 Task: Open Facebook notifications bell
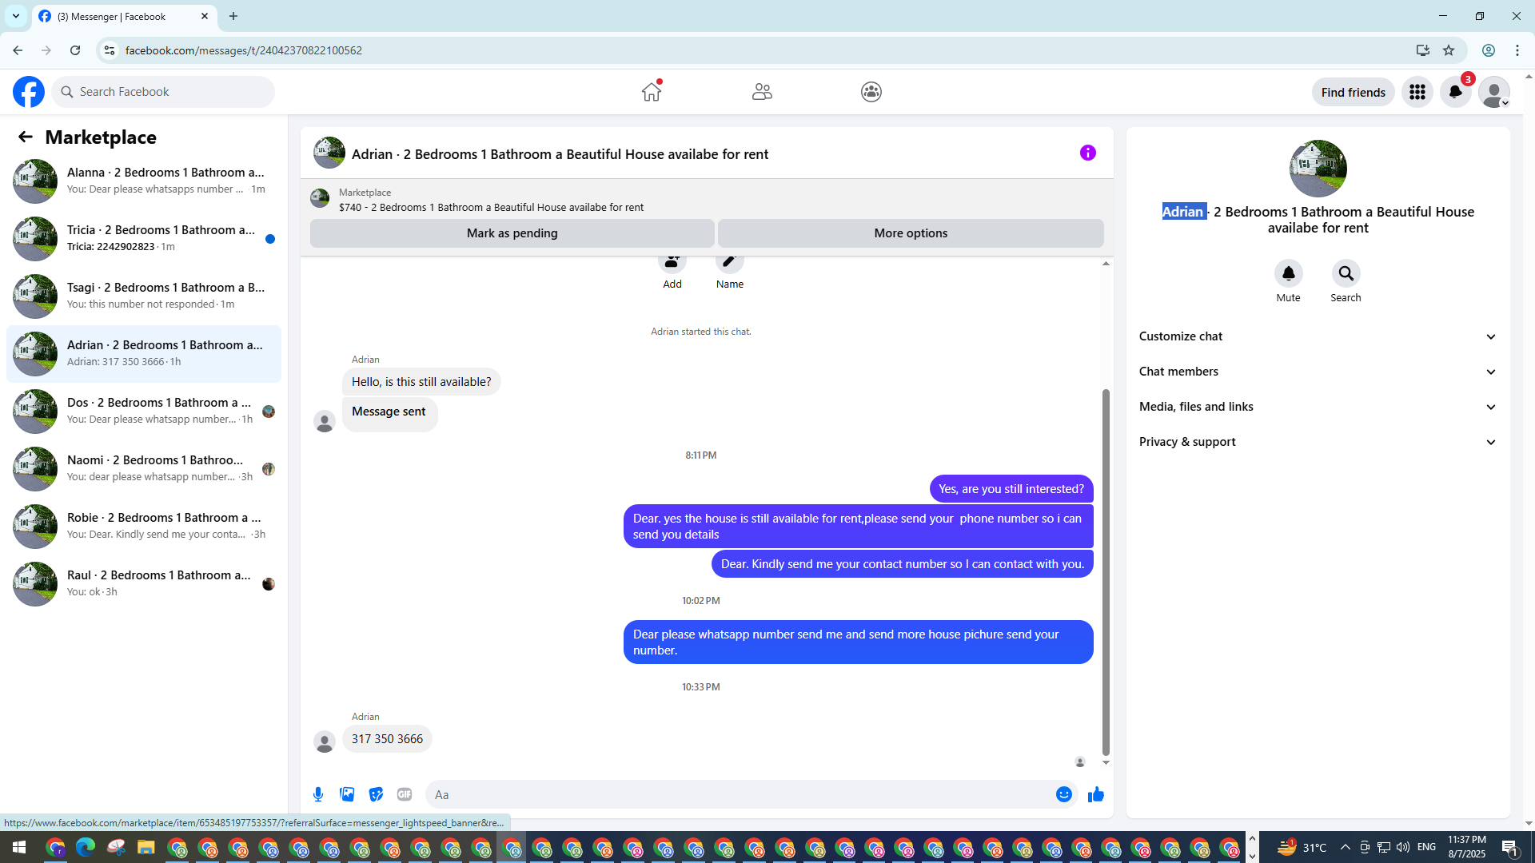coord(1455,92)
